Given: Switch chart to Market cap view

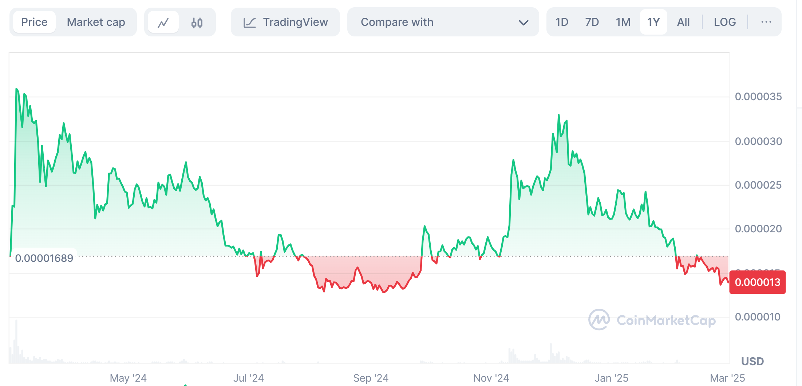Looking at the screenshot, I should click(x=95, y=22).
